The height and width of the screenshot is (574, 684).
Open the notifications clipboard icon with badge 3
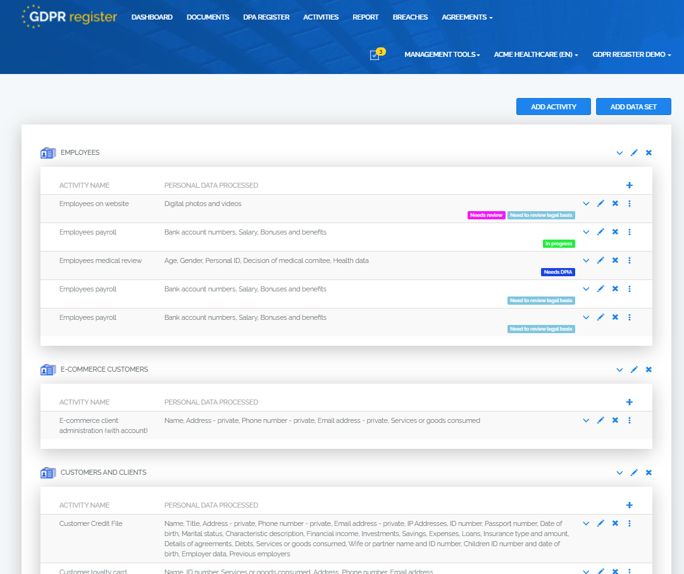pos(375,55)
